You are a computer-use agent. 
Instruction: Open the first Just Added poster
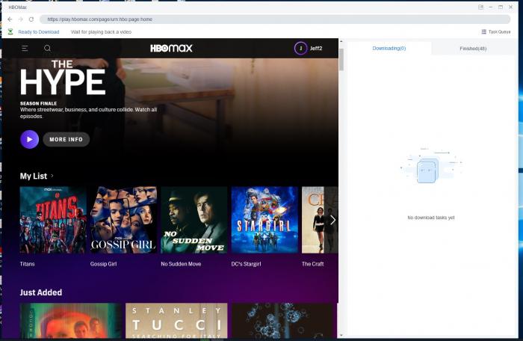click(x=71, y=321)
